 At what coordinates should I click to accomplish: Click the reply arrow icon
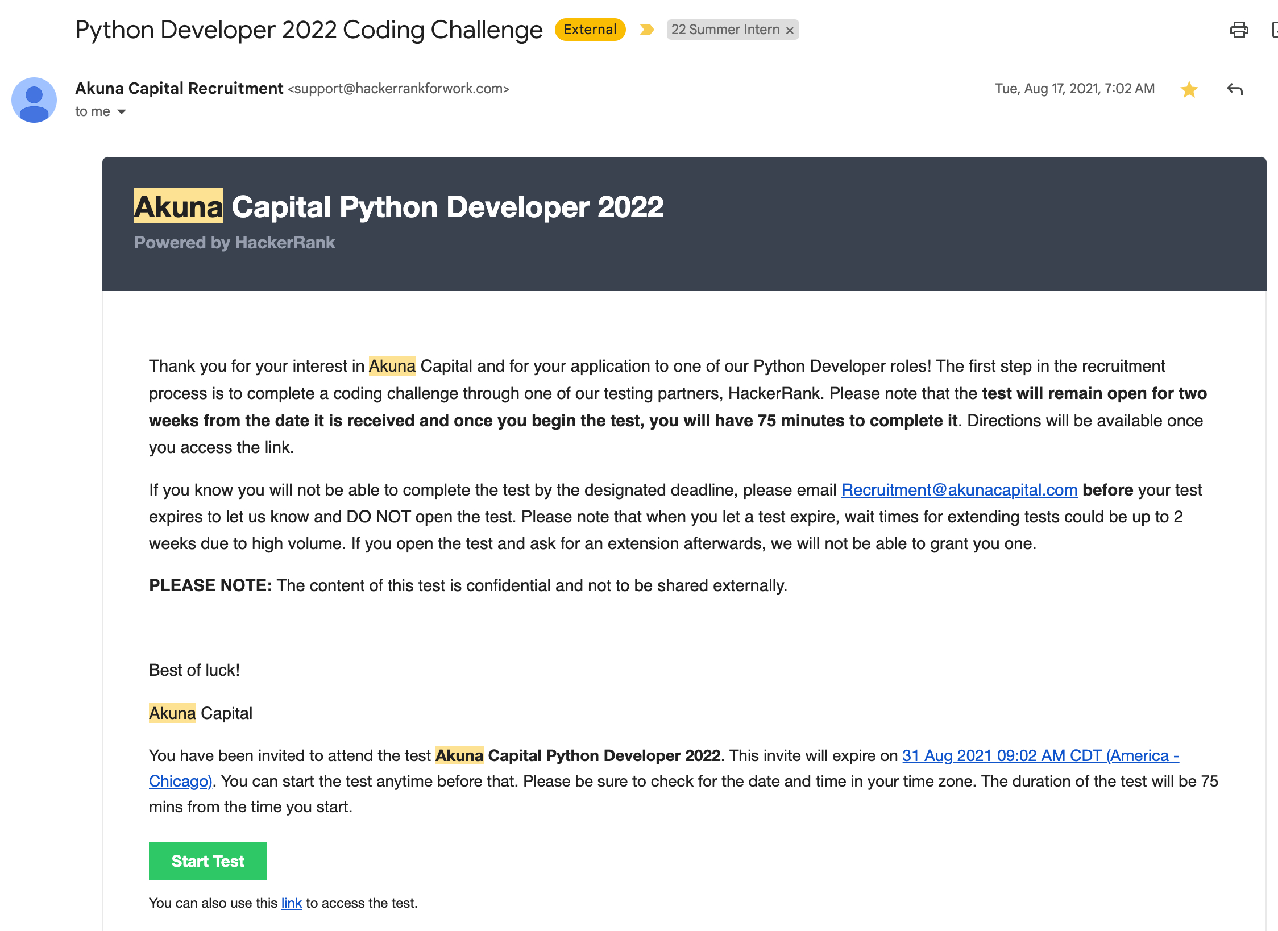pyautogui.click(x=1235, y=89)
